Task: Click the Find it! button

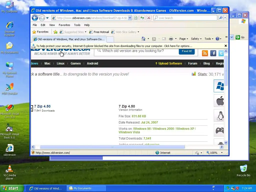Action: [x=187, y=51]
